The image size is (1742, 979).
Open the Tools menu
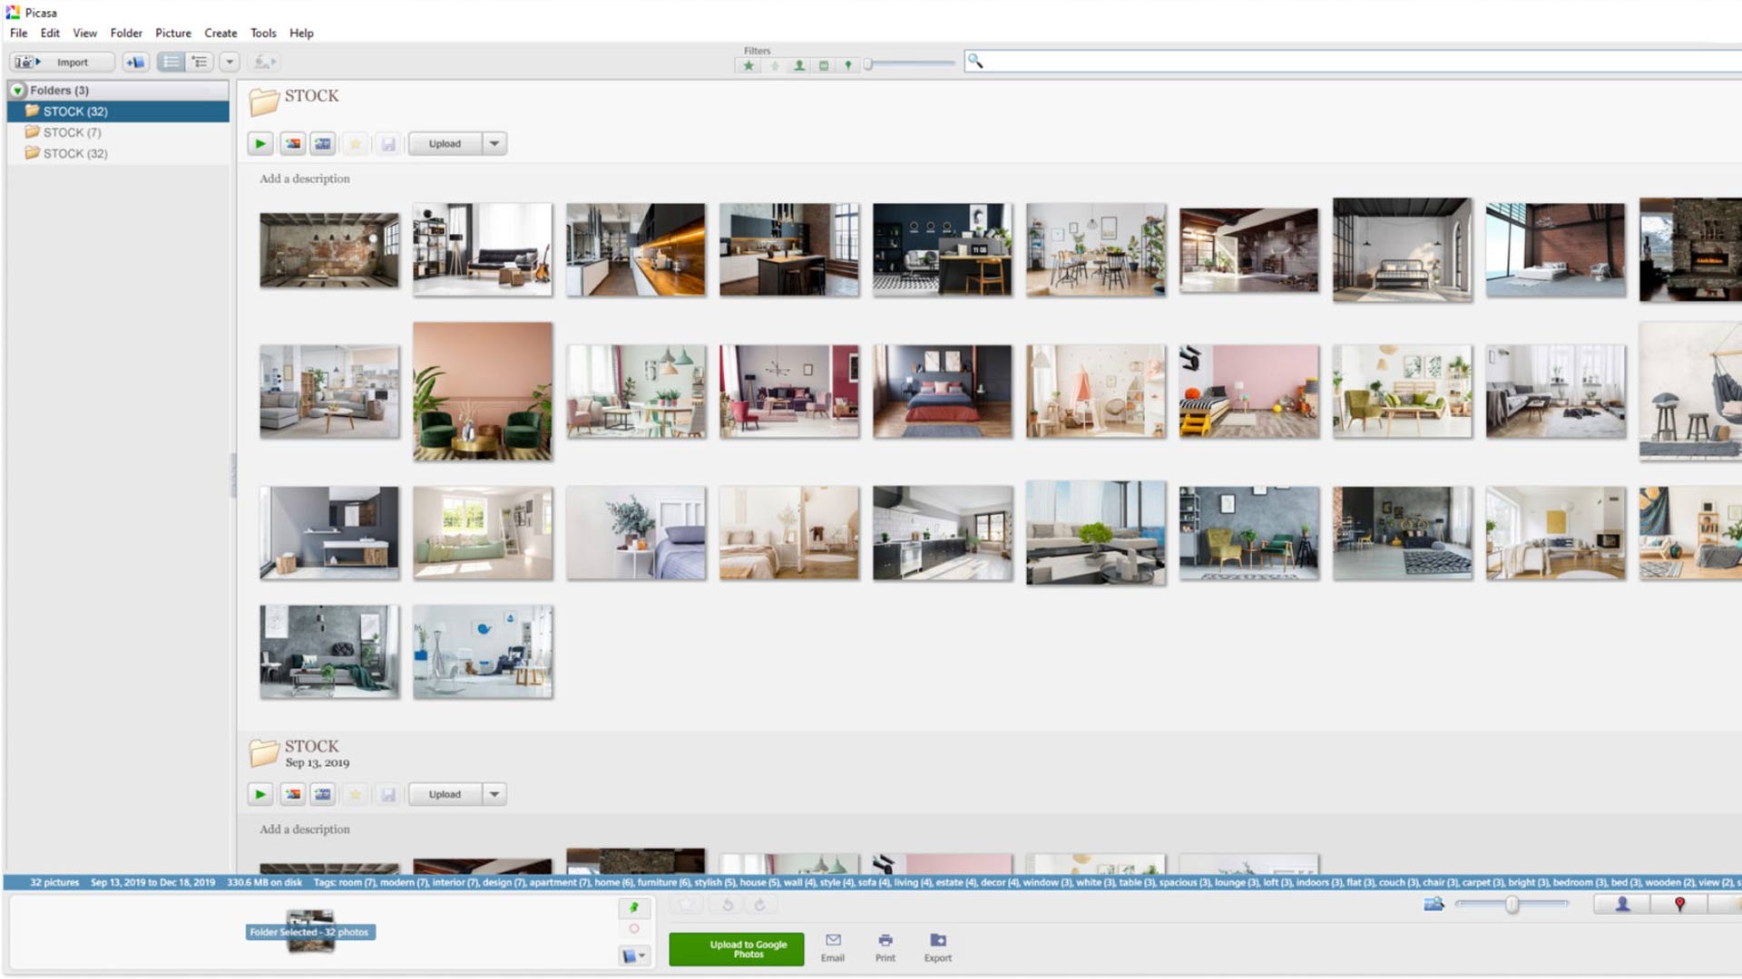pyautogui.click(x=263, y=33)
